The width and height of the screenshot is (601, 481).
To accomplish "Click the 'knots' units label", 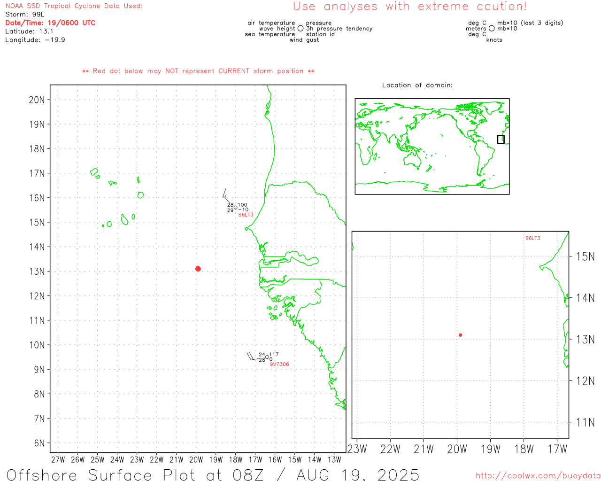I will pos(494,40).
